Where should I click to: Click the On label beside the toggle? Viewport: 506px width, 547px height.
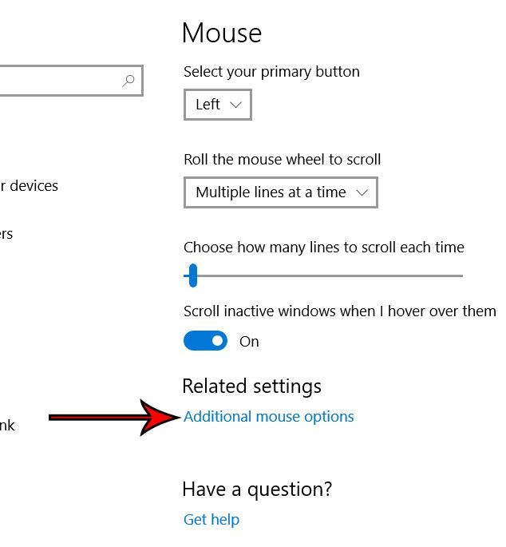pos(249,342)
